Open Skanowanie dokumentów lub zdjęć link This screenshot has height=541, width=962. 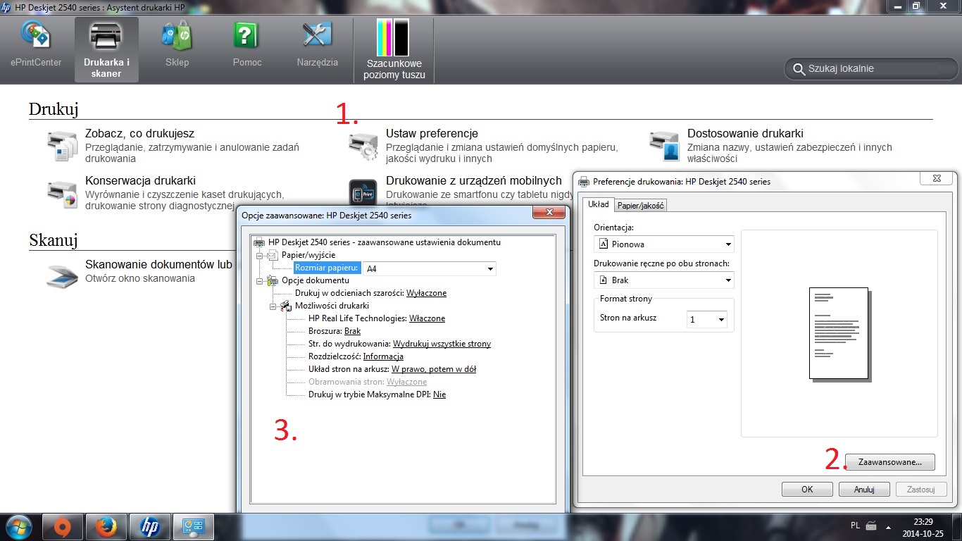tap(158, 264)
